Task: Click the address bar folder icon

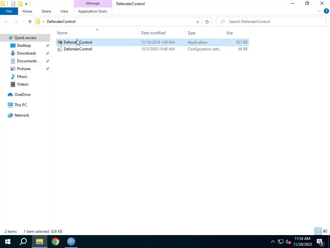Action: pos(38,22)
